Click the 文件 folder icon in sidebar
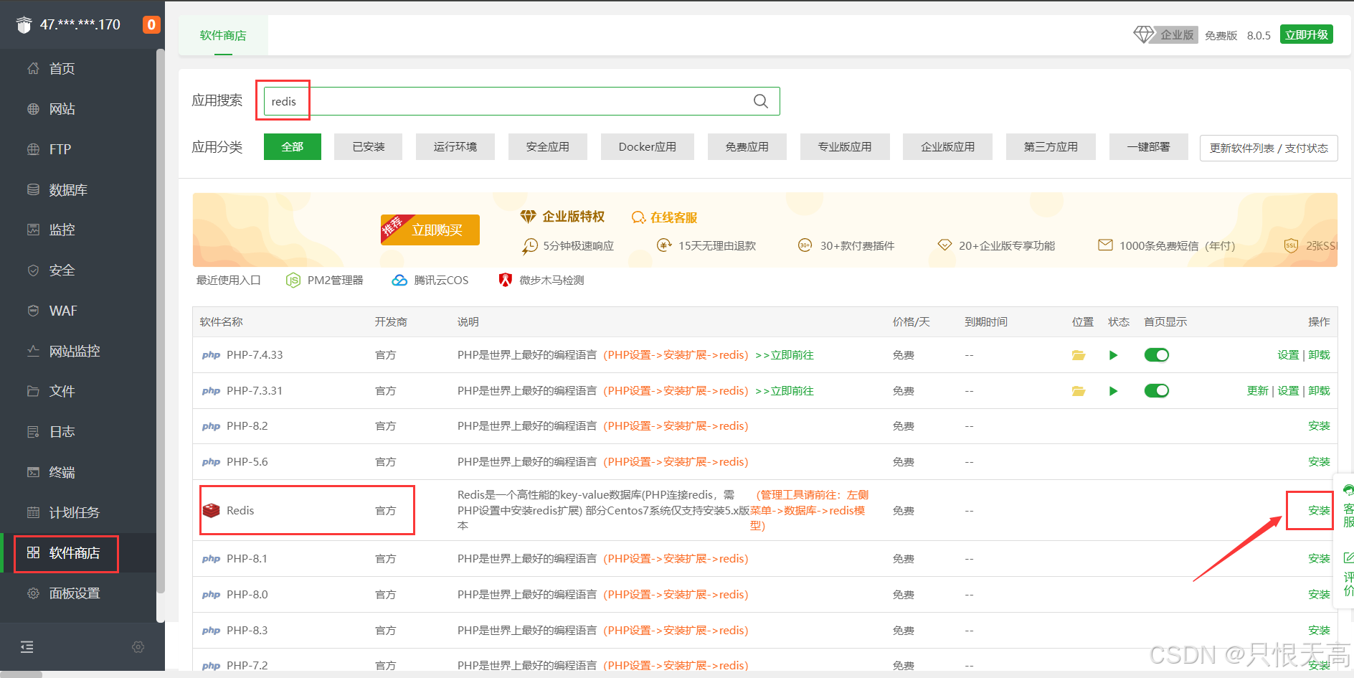The height and width of the screenshot is (678, 1354). [x=33, y=391]
